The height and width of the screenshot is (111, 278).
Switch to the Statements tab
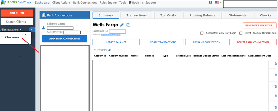click(x=238, y=15)
